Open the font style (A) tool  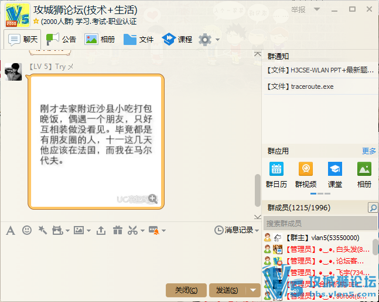tap(10, 230)
